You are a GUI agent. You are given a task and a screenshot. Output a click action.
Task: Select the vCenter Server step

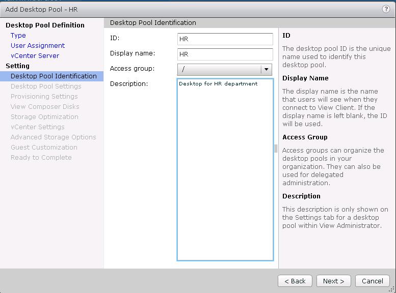click(x=35, y=56)
